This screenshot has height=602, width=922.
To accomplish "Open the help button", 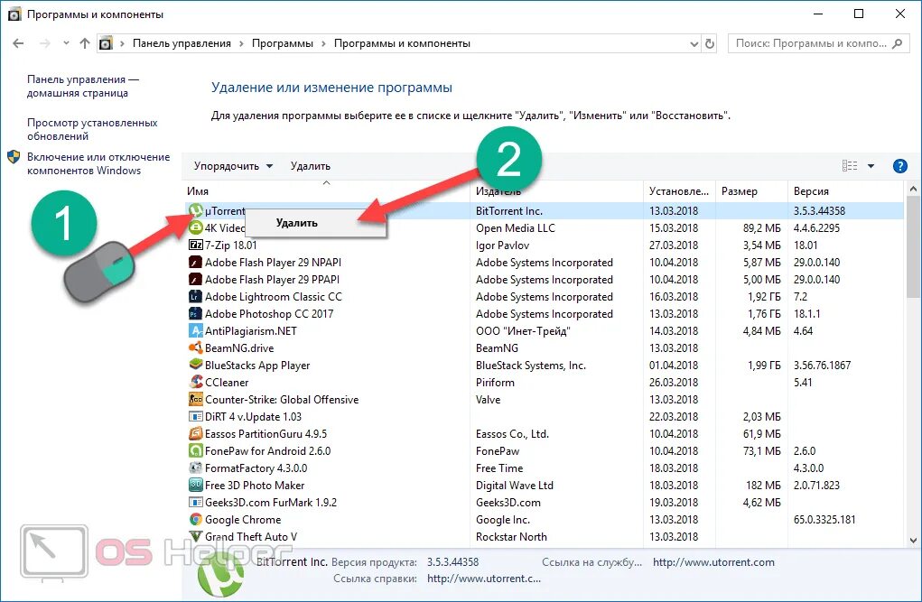I will coord(899,166).
